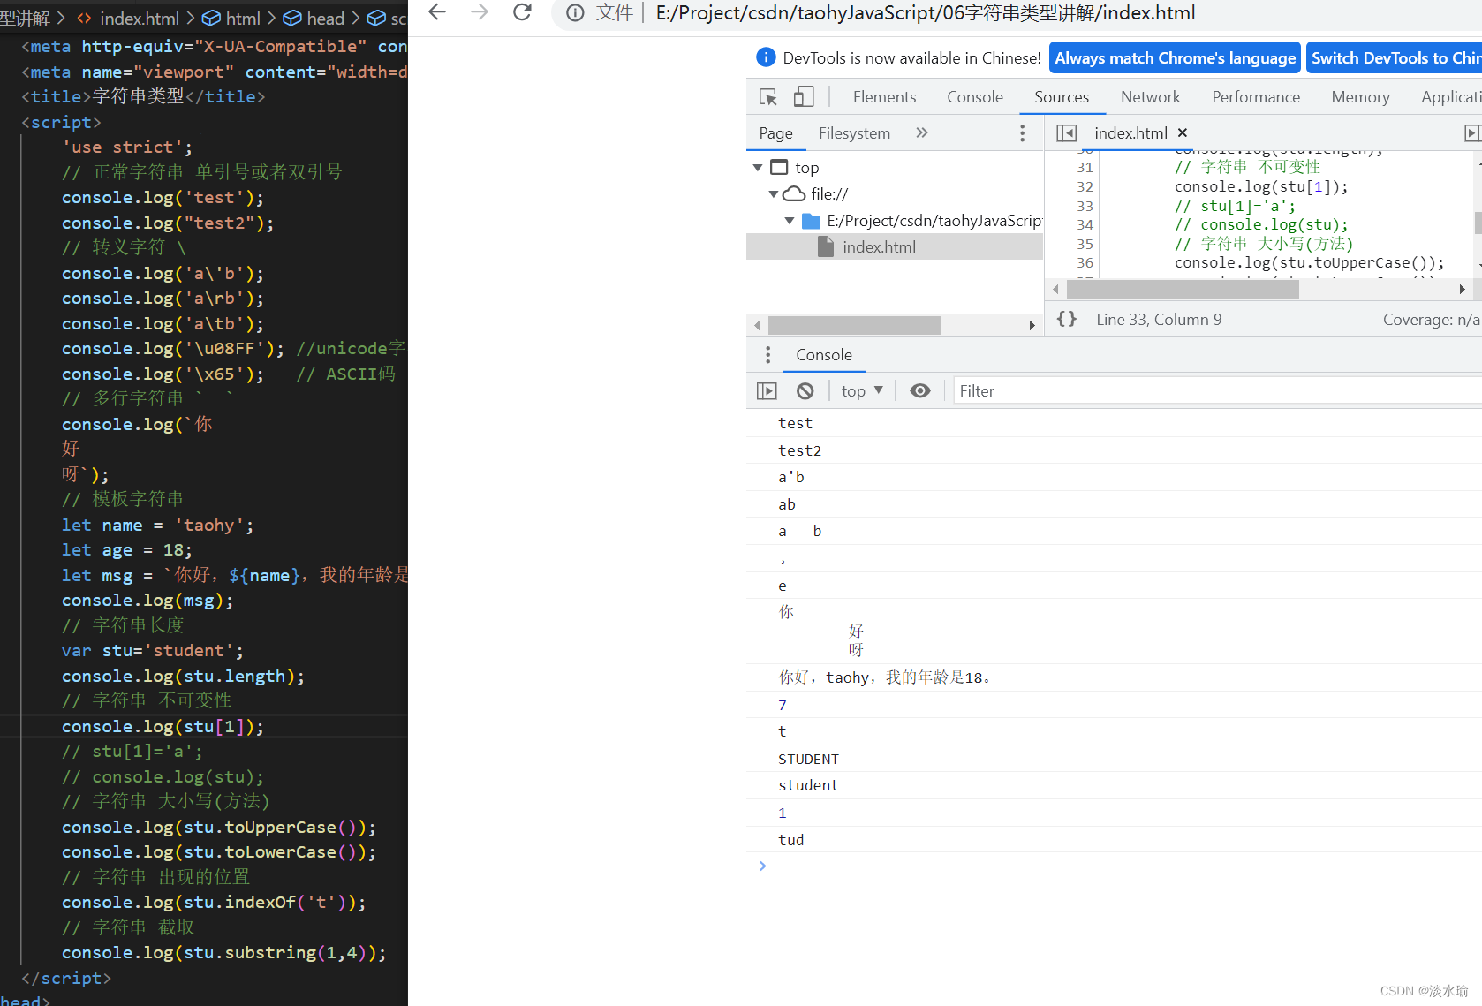The height and width of the screenshot is (1006, 1482).
Task: Select index.html in the file tree
Action: point(895,247)
